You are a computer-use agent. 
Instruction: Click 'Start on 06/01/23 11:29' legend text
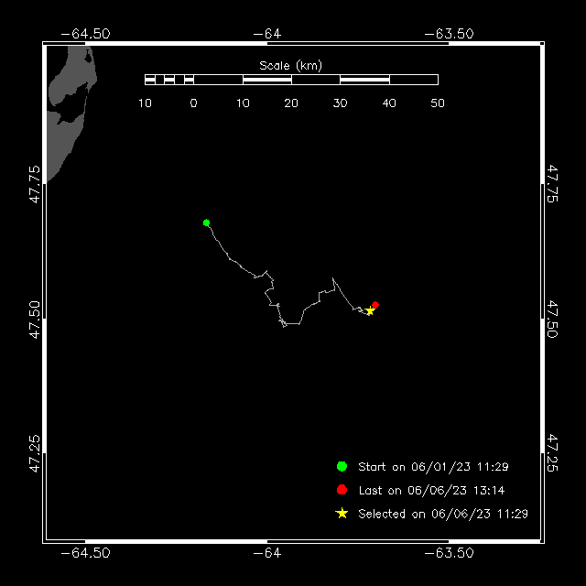click(x=433, y=467)
